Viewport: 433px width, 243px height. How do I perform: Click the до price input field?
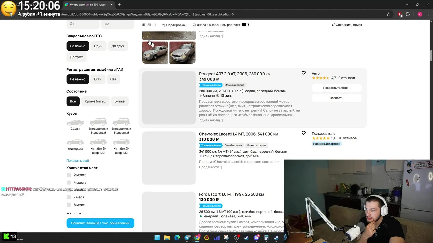tap(117, 24)
